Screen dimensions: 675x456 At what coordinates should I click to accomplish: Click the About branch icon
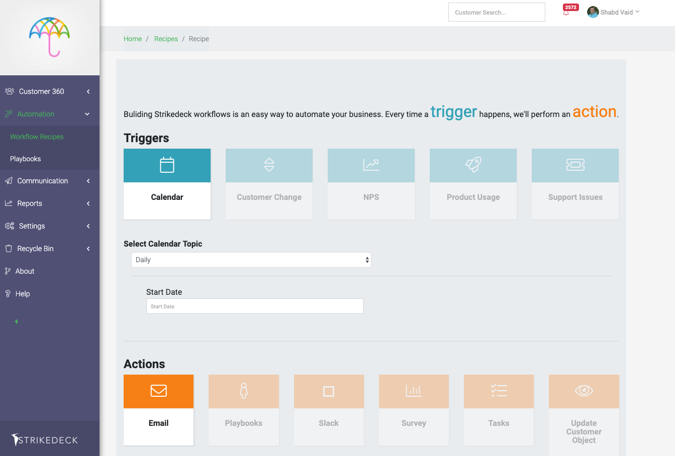point(8,271)
